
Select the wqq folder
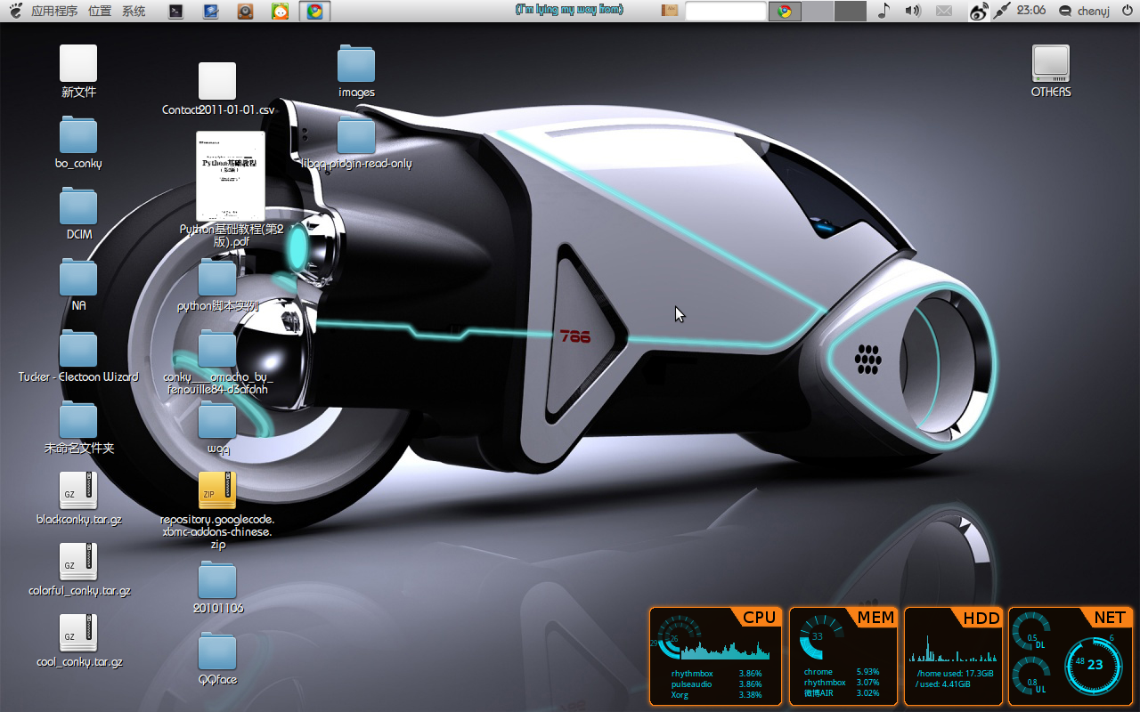click(x=217, y=427)
